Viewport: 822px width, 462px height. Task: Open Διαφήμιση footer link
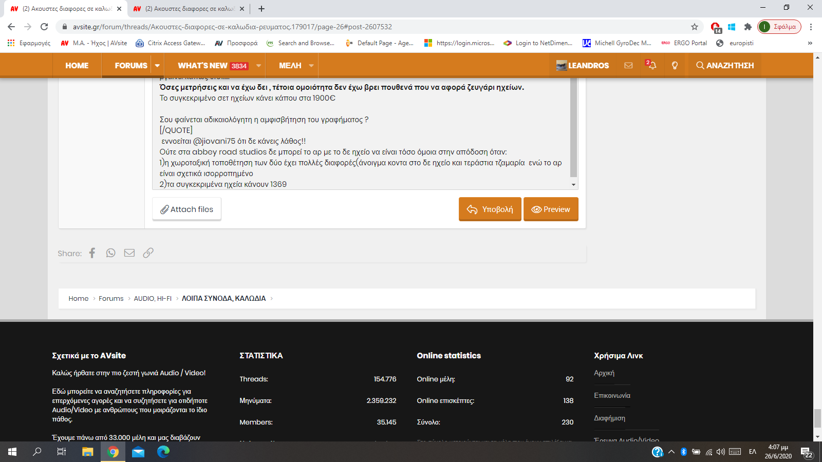tap(609, 418)
